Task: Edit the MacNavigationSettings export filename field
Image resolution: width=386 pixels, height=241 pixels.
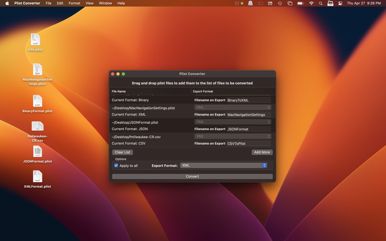Action: (249, 114)
